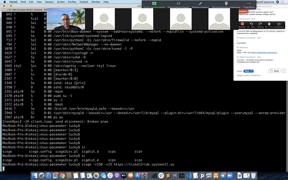
Task: Open Zoom from the Dock
Action: coord(229,175)
